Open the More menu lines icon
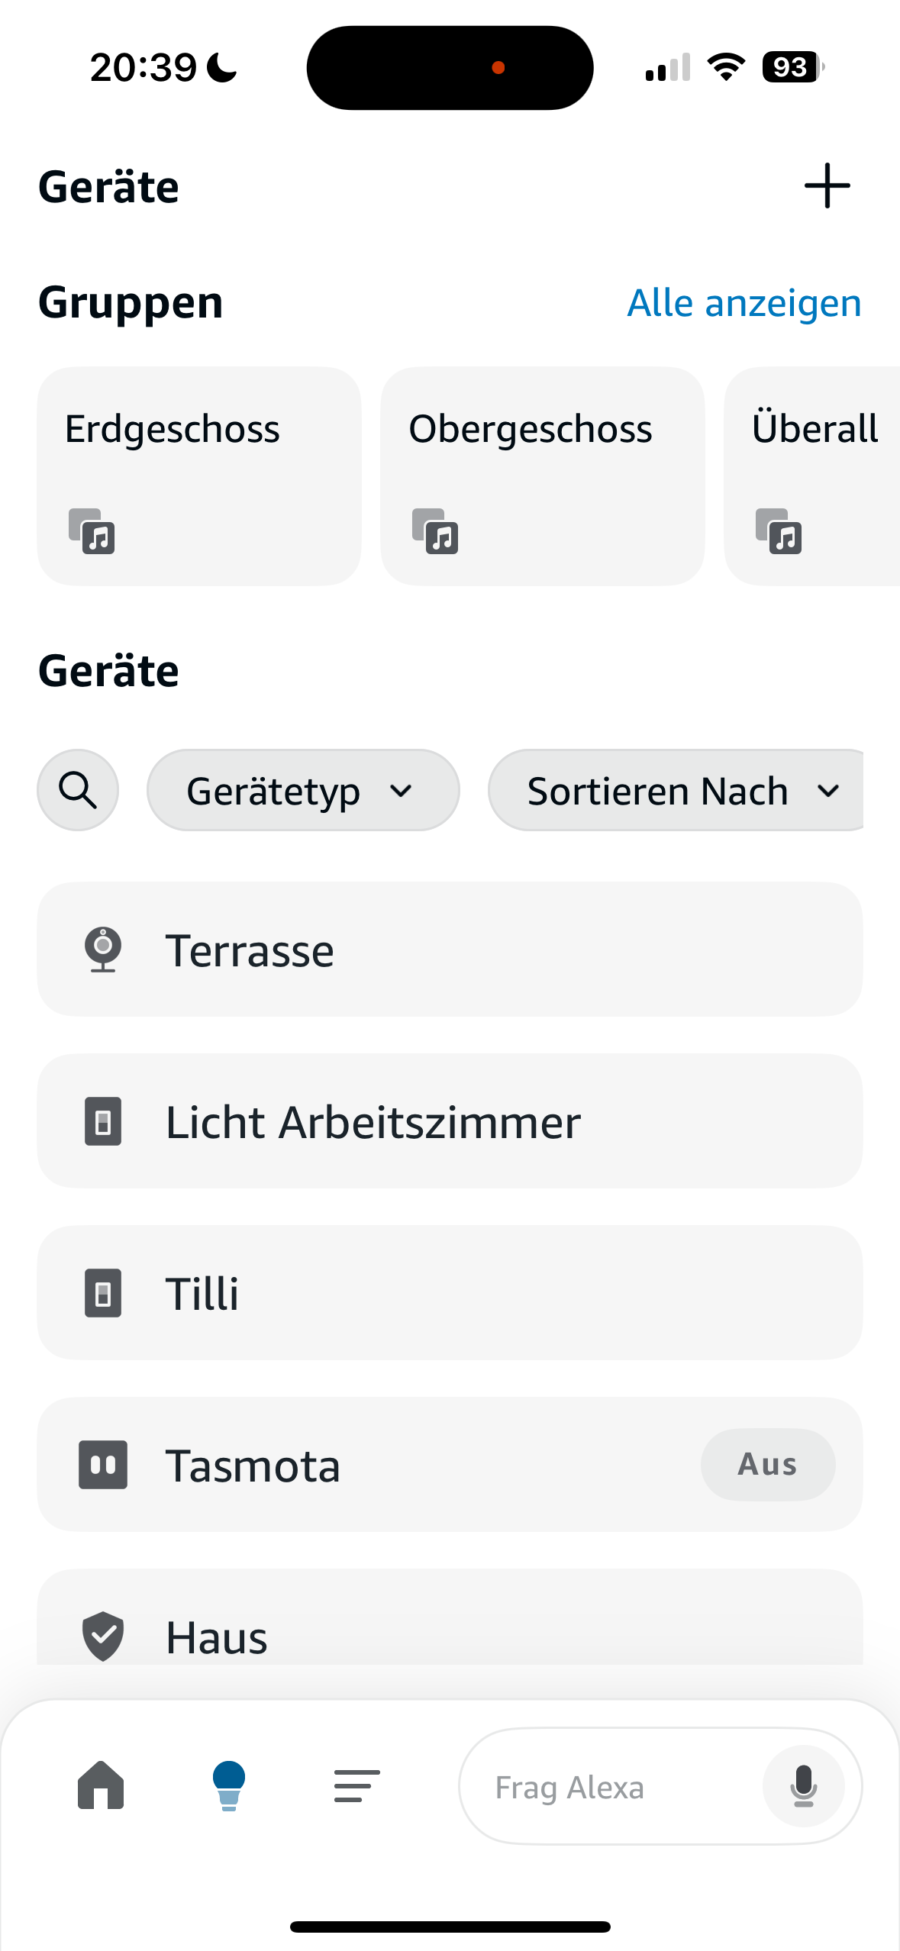The width and height of the screenshot is (900, 1951). pos(356,1786)
